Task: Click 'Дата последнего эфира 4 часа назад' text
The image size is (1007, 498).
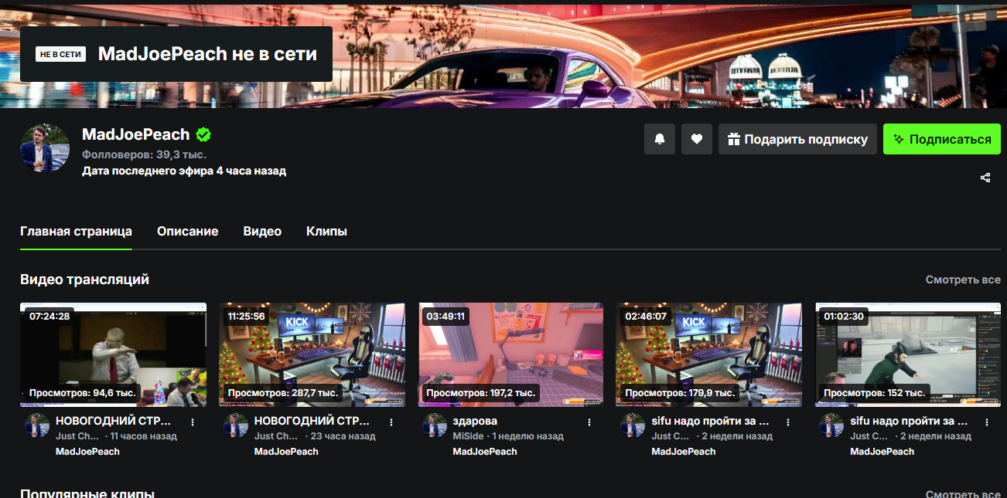Action: [x=184, y=171]
